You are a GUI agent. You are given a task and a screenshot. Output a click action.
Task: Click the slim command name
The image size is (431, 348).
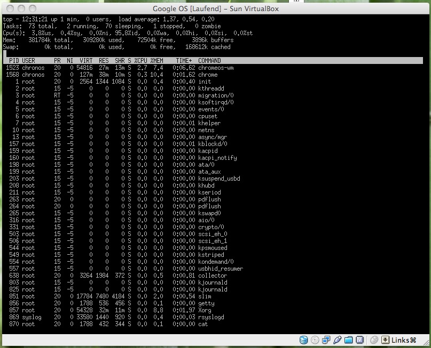[x=205, y=296]
